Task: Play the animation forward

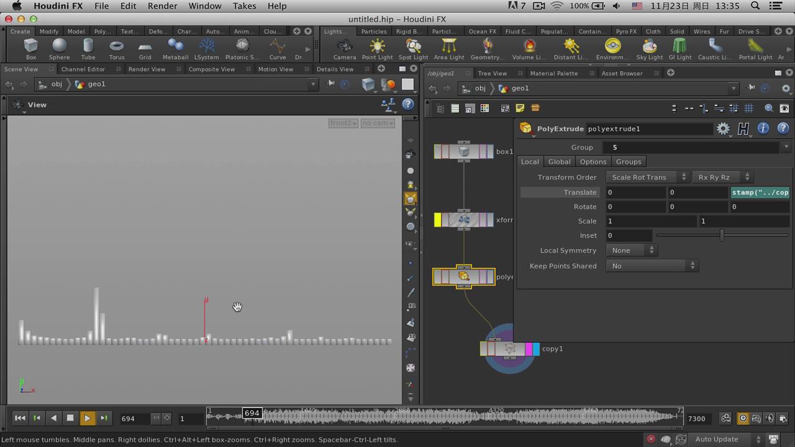Action: point(87,418)
